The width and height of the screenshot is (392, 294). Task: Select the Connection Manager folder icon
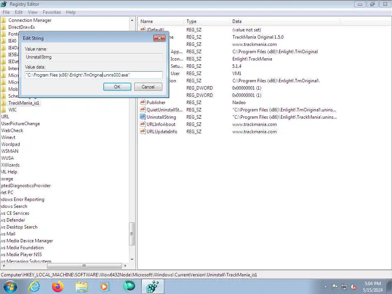pos(3,20)
